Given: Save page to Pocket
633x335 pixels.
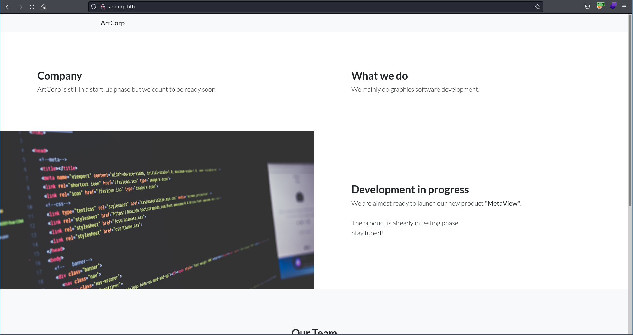Looking at the screenshot, I should (x=587, y=7).
